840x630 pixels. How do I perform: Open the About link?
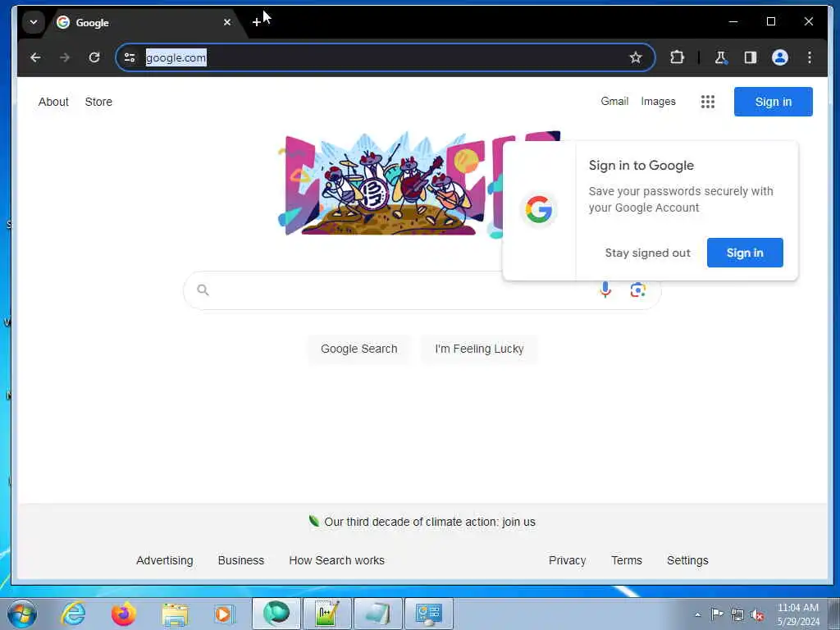click(x=53, y=102)
